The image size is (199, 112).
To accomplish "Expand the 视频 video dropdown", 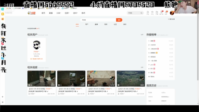I will pyautogui.click(x=67, y=13).
